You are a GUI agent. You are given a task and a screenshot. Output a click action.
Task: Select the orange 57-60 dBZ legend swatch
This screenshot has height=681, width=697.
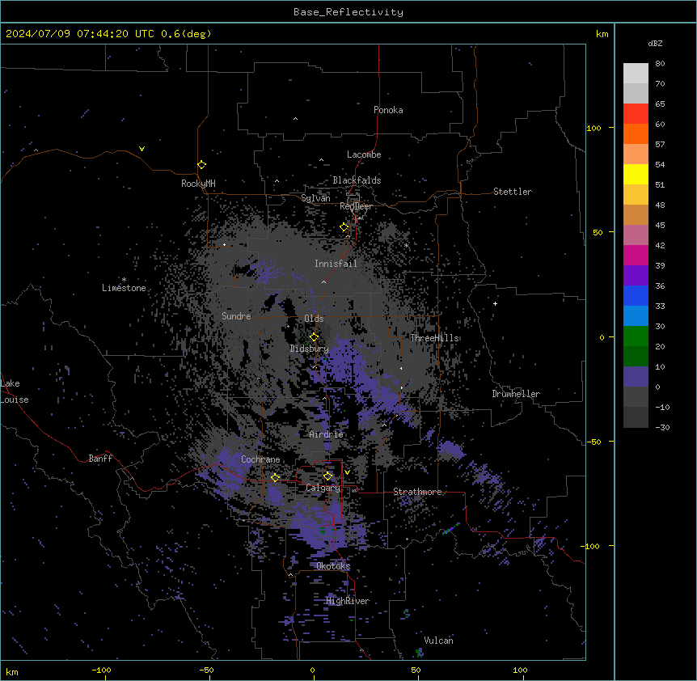(x=636, y=133)
